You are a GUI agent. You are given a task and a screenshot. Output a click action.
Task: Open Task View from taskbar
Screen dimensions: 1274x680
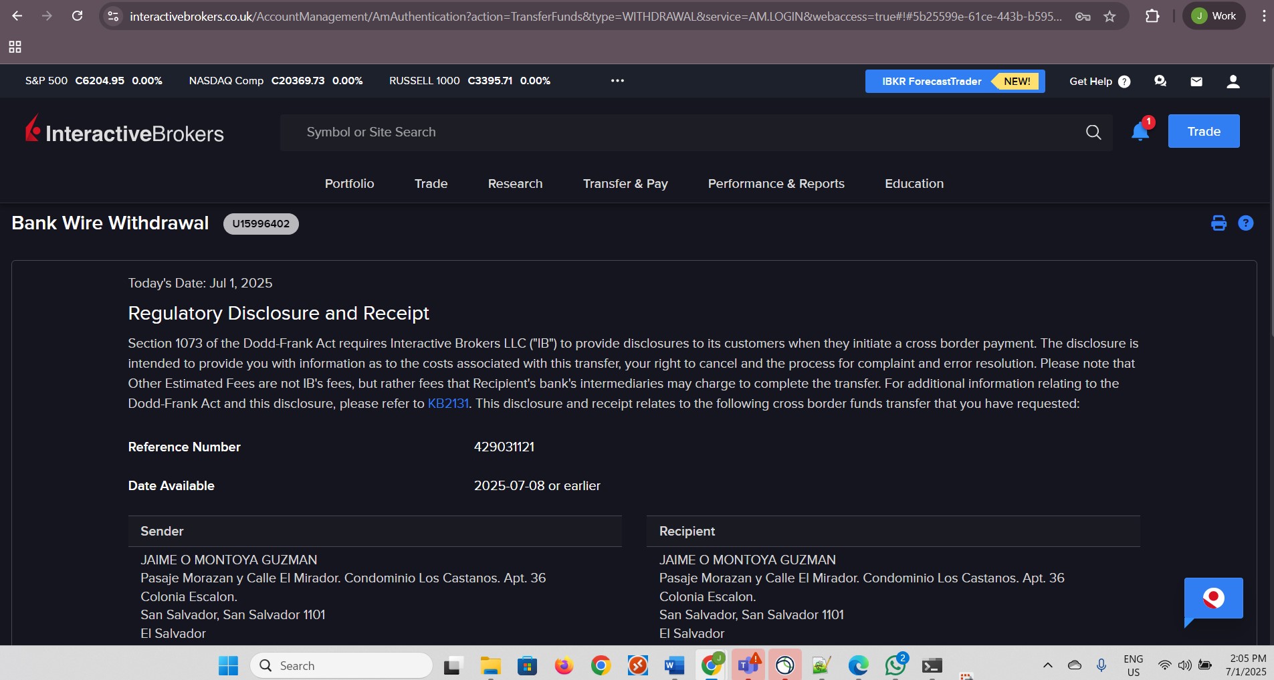pyautogui.click(x=453, y=666)
